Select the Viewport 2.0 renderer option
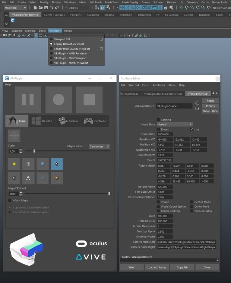 point(62,39)
